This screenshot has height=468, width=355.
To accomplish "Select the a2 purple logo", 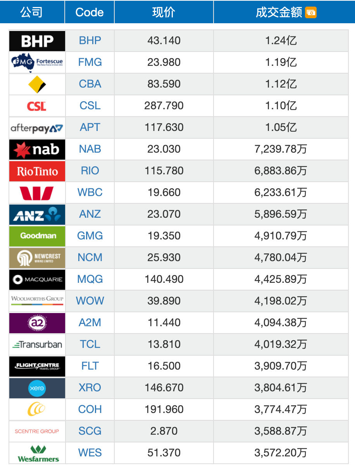I will [x=37, y=323].
